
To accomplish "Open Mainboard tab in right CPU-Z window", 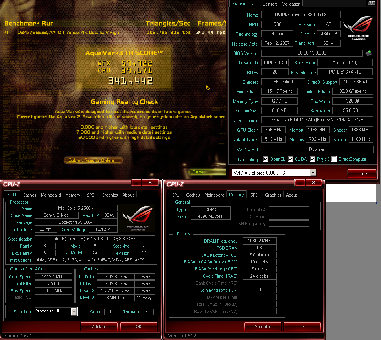I will pyautogui.click(x=214, y=195).
